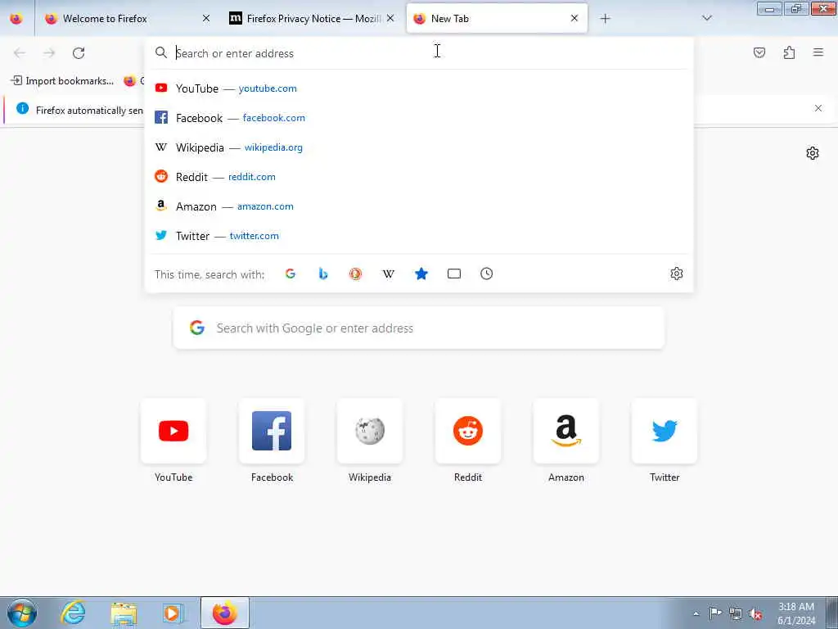The image size is (838, 629).
Task: Search in History clock icon
Action: coord(486,274)
